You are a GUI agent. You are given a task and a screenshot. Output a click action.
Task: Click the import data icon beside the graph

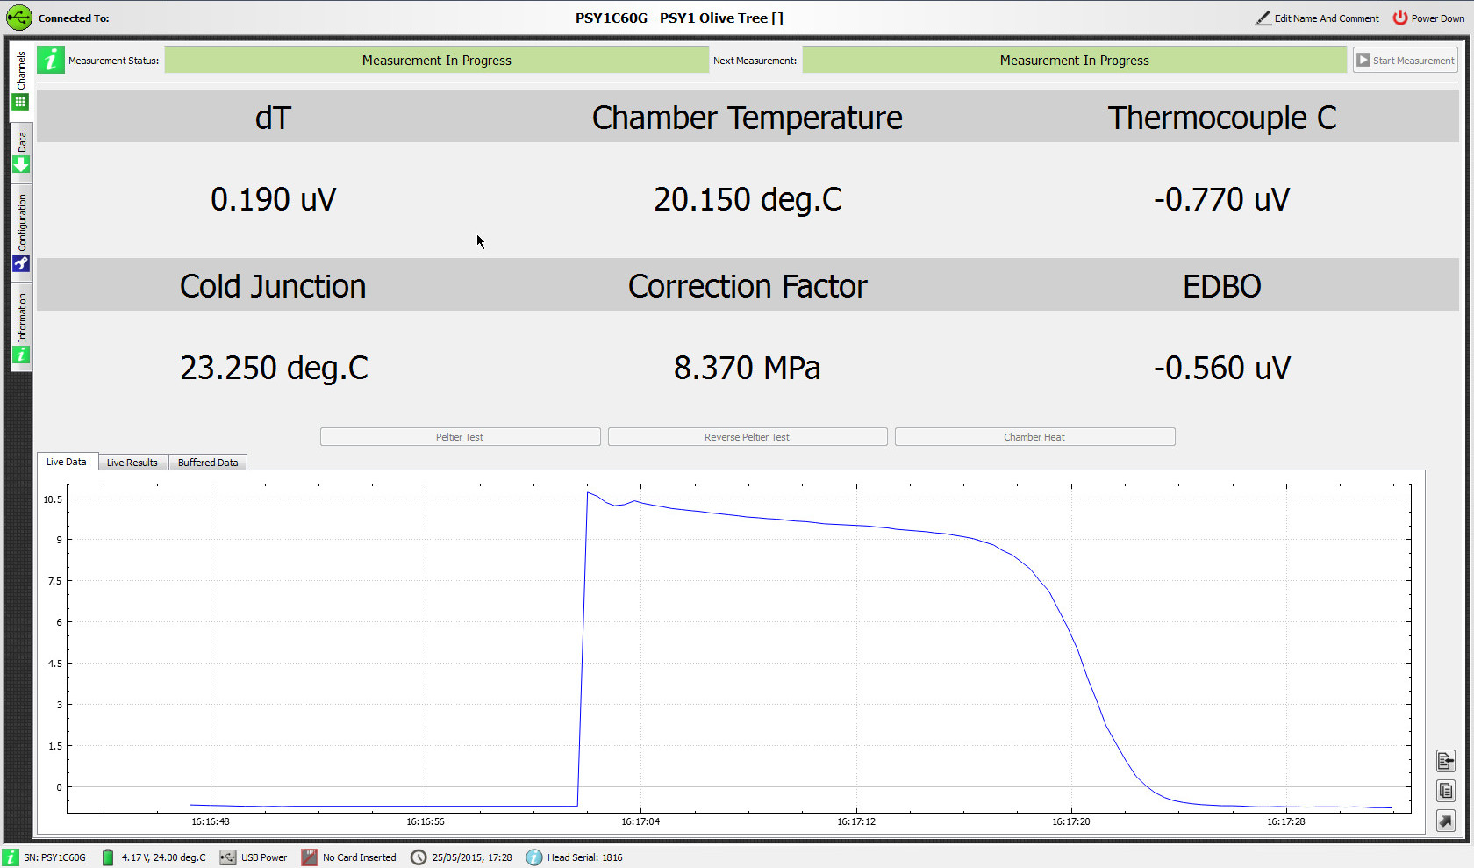coord(1445,761)
